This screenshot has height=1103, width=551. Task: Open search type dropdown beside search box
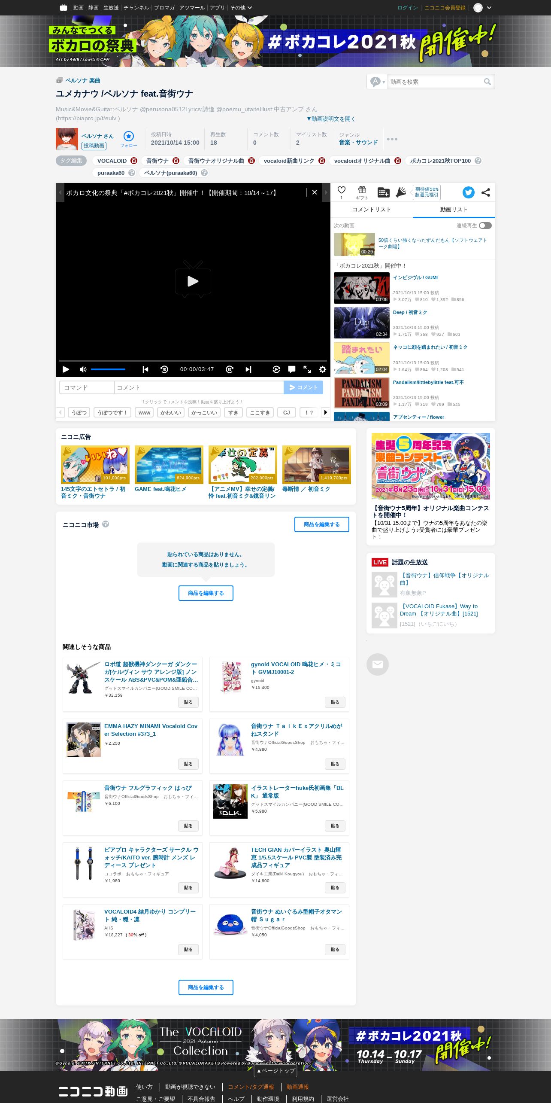pyautogui.click(x=378, y=82)
